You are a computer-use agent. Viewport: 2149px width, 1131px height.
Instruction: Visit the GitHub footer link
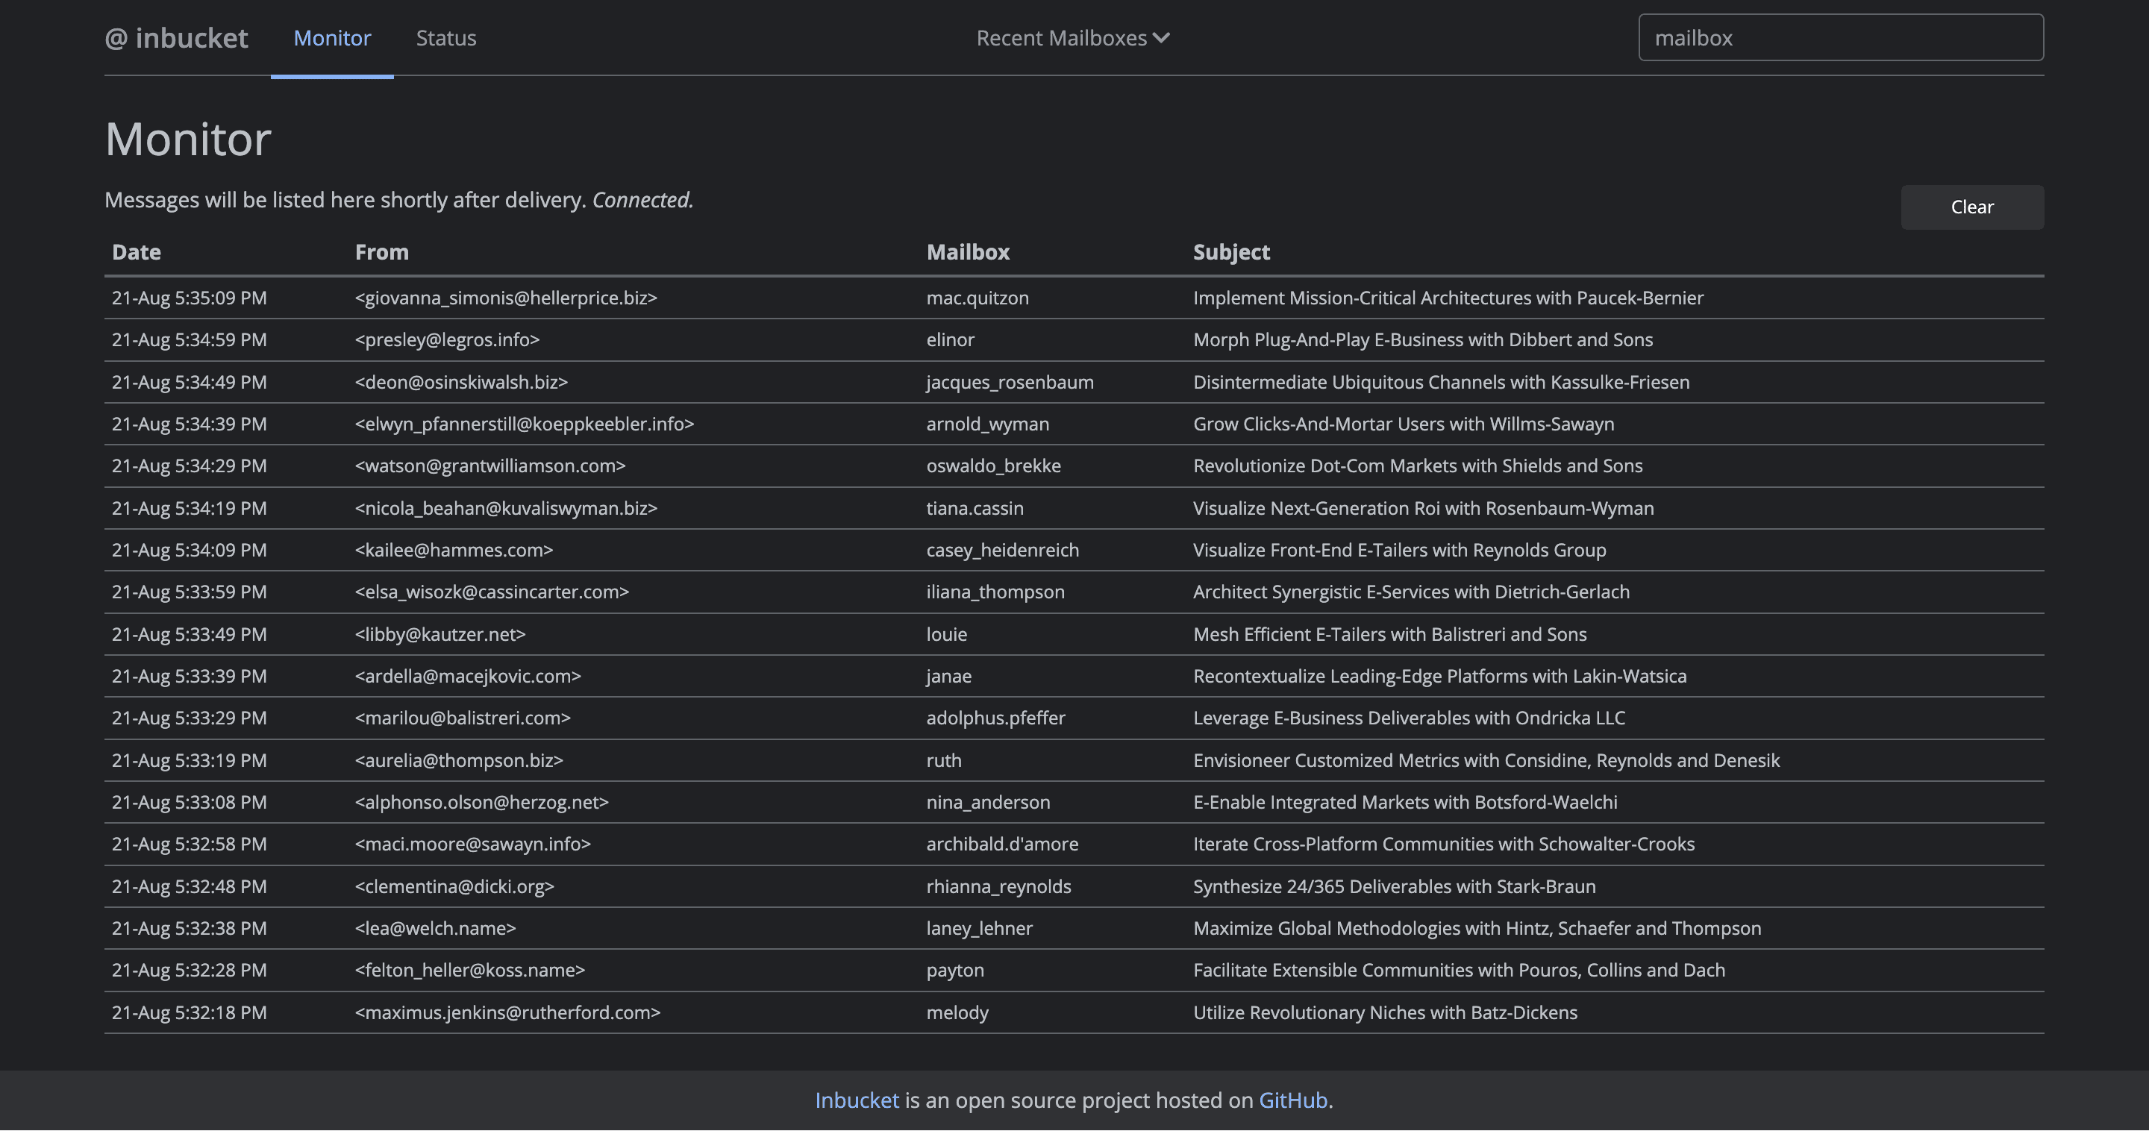(x=1292, y=1100)
